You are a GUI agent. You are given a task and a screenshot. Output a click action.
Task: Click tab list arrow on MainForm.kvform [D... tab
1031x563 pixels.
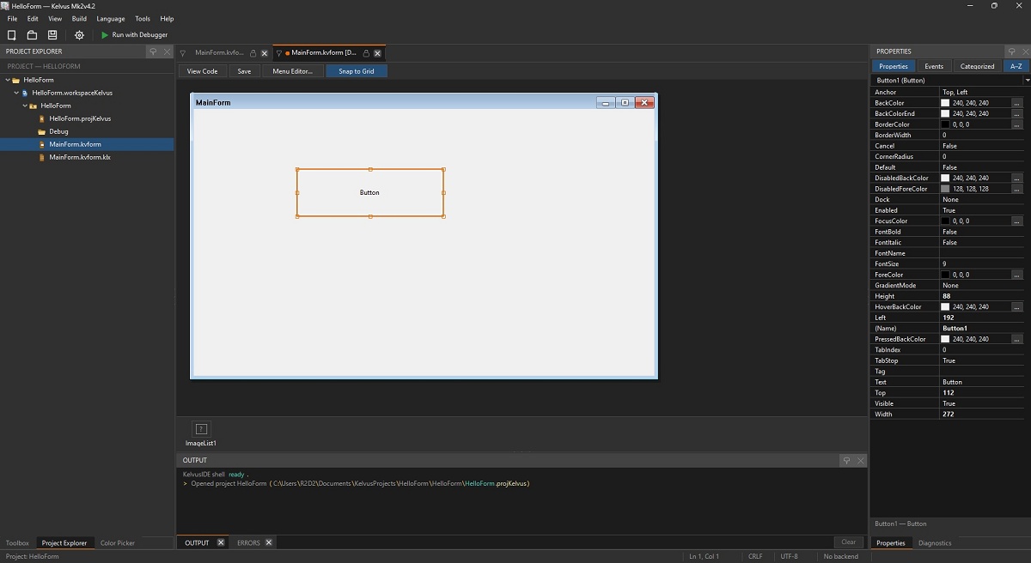(279, 53)
